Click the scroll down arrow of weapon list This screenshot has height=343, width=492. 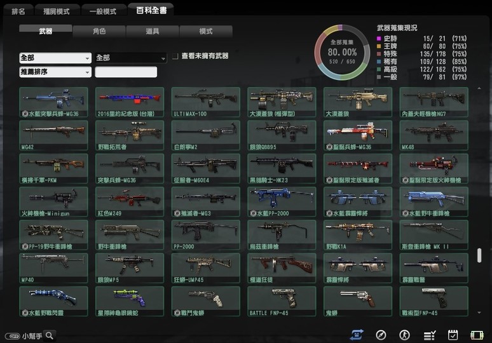tap(479, 313)
